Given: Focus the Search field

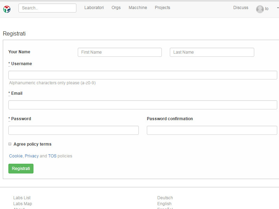Looking at the screenshot, I should pyautogui.click(x=47, y=8).
